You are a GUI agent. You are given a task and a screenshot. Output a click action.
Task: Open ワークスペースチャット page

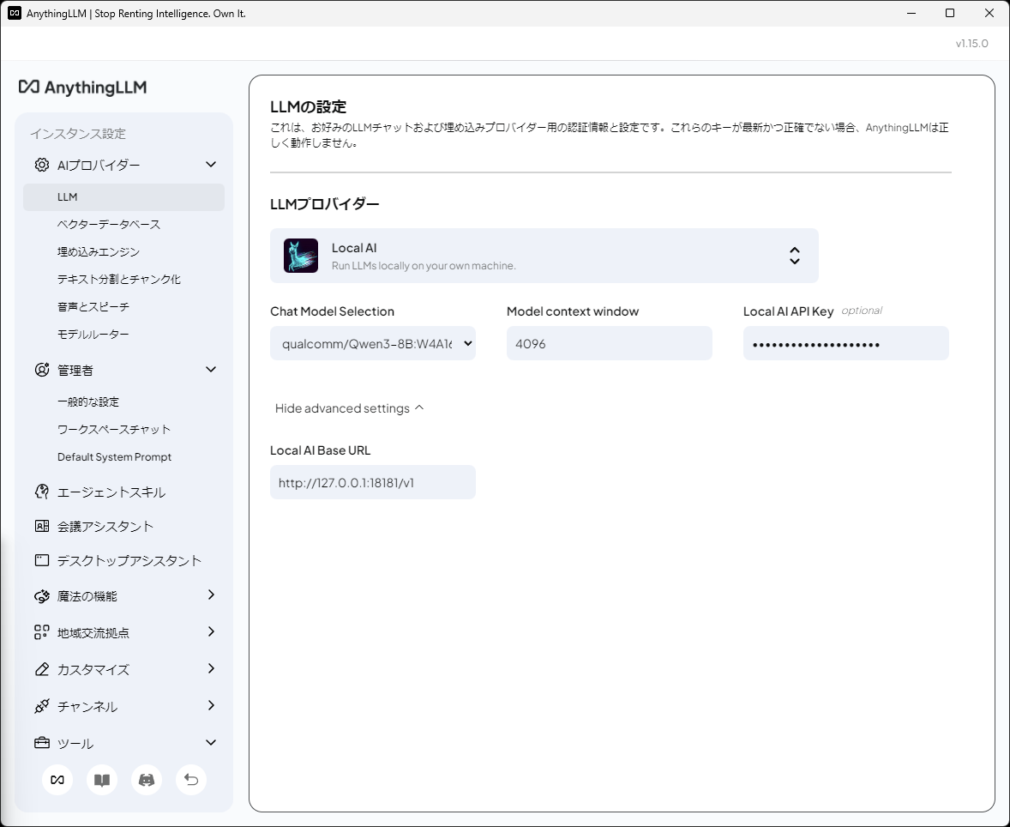(114, 429)
